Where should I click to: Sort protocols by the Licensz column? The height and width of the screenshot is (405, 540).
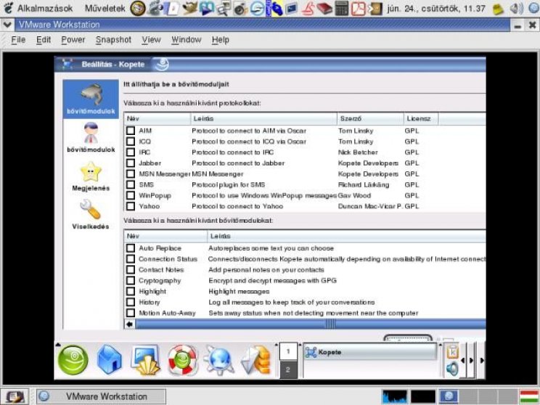click(421, 119)
